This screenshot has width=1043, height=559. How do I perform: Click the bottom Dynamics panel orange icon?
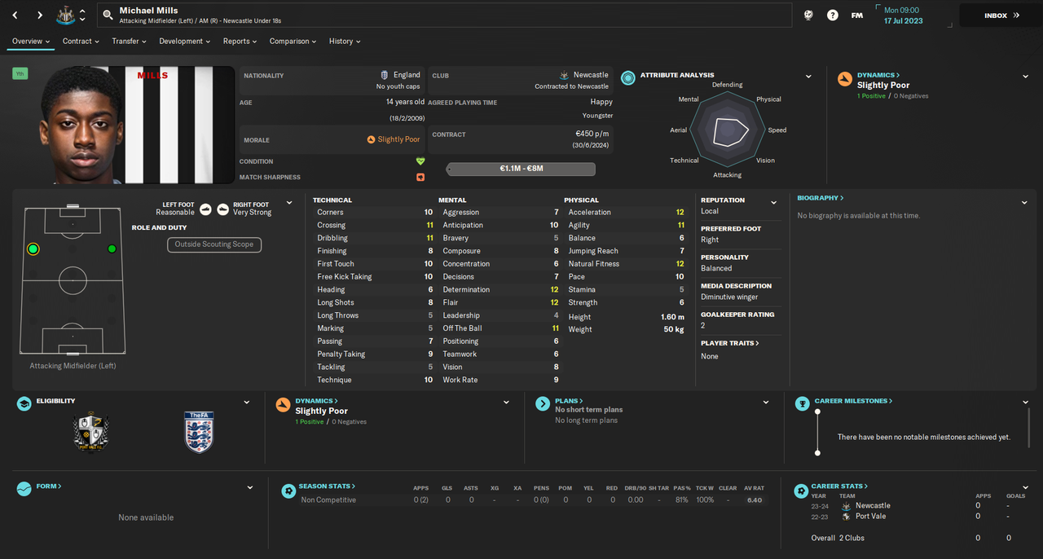283,405
